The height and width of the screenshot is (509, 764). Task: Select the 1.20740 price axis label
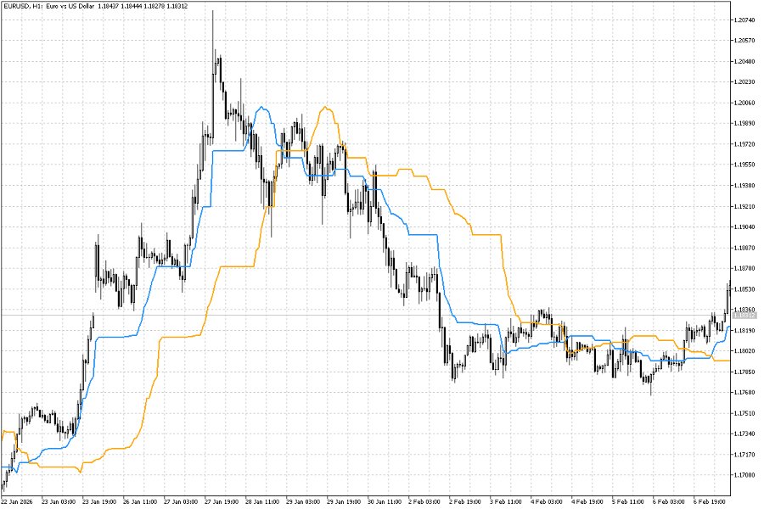coord(744,20)
